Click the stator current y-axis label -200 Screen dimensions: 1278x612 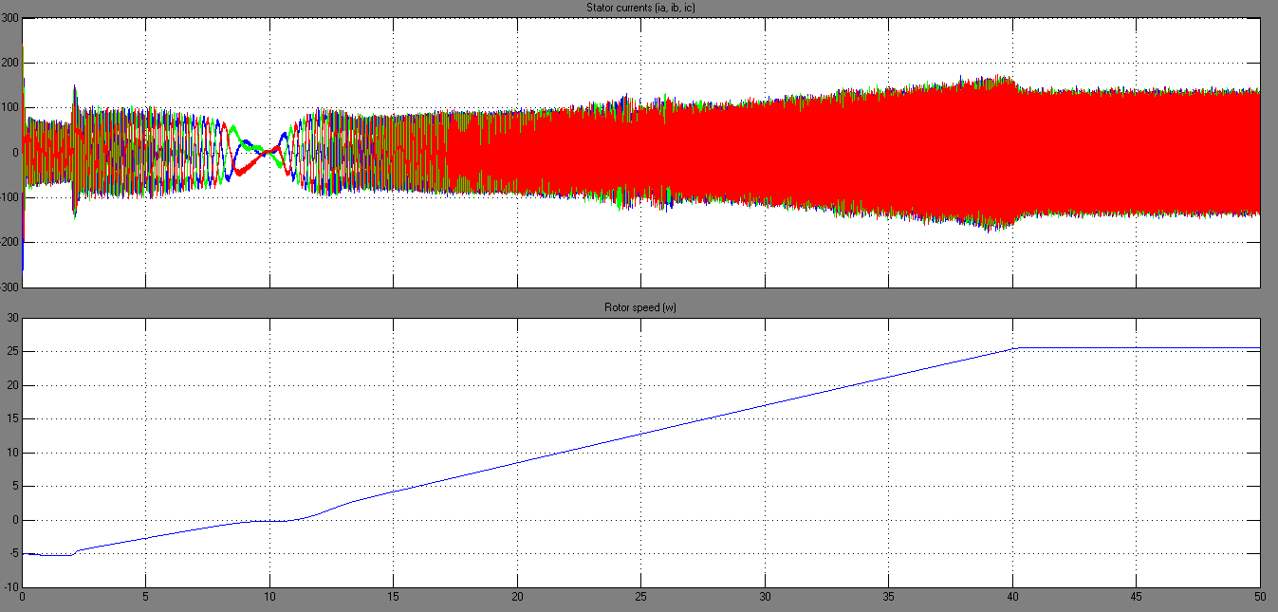tap(10, 243)
